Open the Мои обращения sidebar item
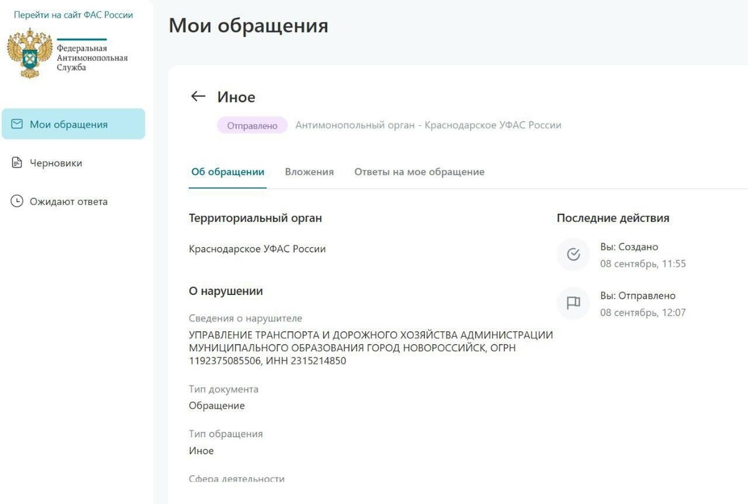This screenshot has height=504, width=748. point(74,124)
